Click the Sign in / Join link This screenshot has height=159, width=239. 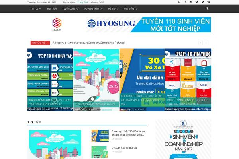[69, 2]
